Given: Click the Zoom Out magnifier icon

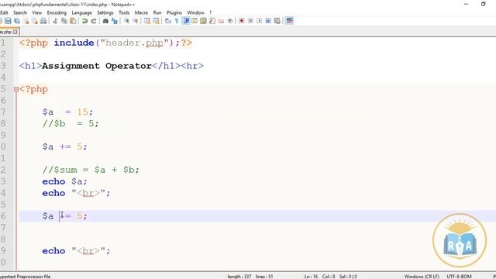Looking at the screenshot, I should coord(136,21).
